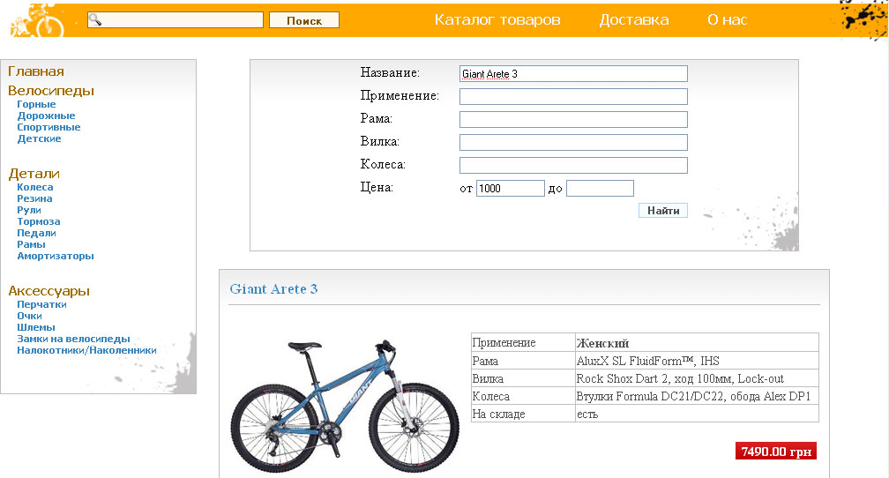Image resolution: width=889 pixels, height=478 pixels.
Task: Open Амортизаторы parts link
Action: click(x=56, y=257)
